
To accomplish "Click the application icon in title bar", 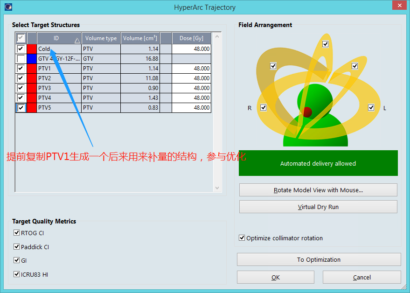I will tap(8, 7).
